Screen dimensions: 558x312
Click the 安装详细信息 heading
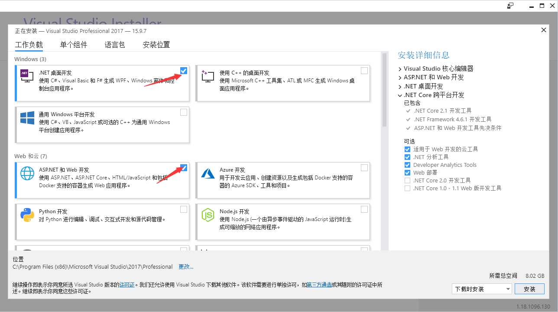424,55
